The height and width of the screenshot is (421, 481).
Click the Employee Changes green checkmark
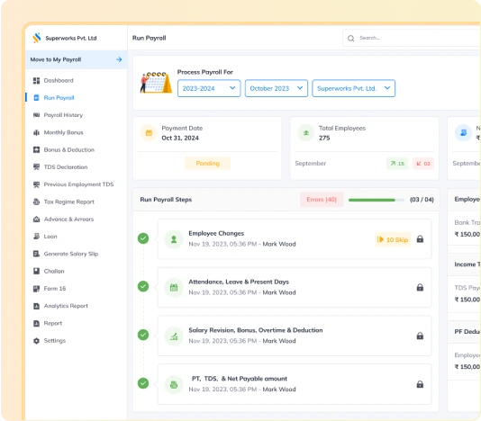pyautogui.click(x=143, y=238)
